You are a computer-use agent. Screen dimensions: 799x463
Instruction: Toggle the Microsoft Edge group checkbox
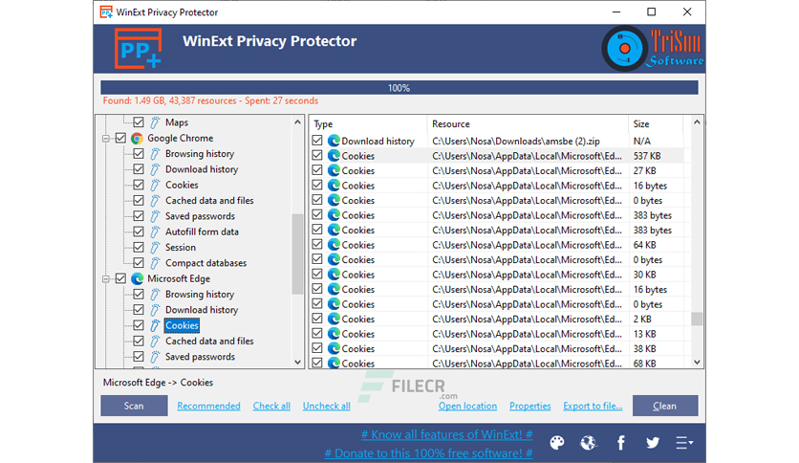(120, 279)
